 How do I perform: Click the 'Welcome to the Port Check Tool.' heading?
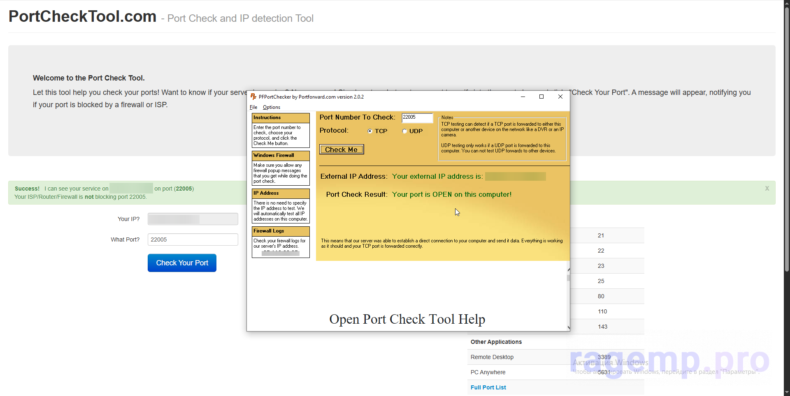pyautogui.click(x=89, y=78)
